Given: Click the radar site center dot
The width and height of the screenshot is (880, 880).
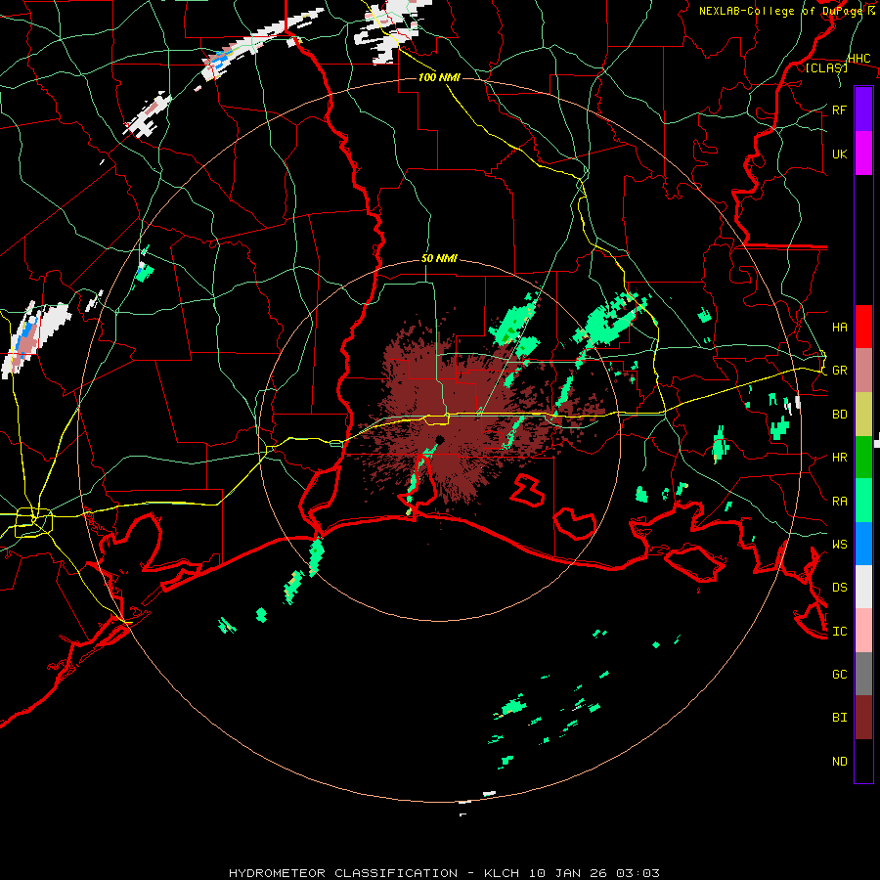Looking at the screenshot, I should tap(439, 439).
